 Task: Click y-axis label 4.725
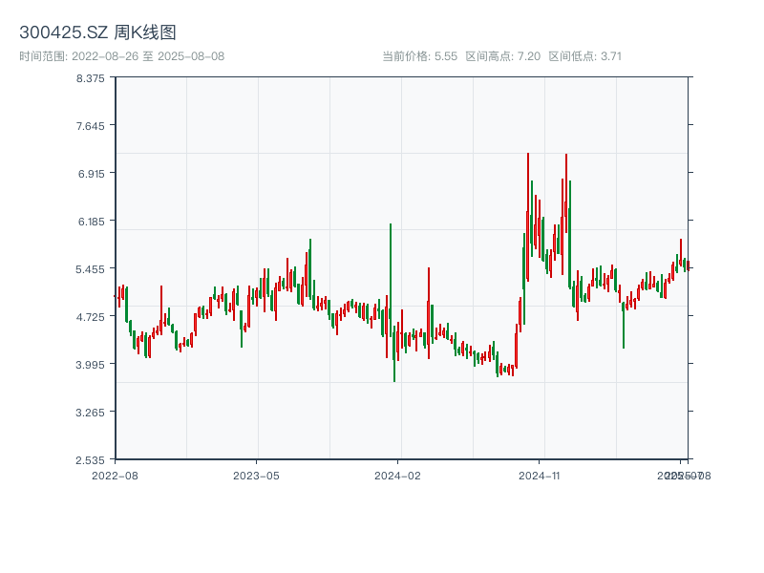coord(90,317)
